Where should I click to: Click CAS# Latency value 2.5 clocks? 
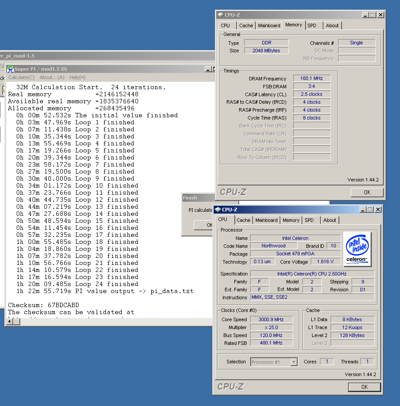(312, 94)
